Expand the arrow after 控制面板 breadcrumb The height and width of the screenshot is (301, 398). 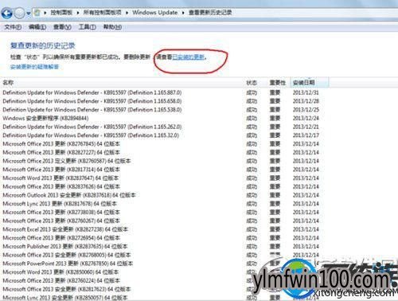78,13
